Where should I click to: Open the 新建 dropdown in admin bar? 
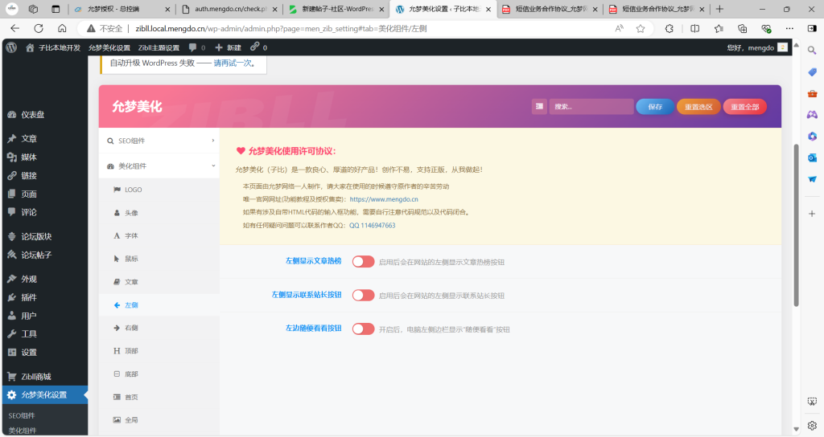point(228,47)
